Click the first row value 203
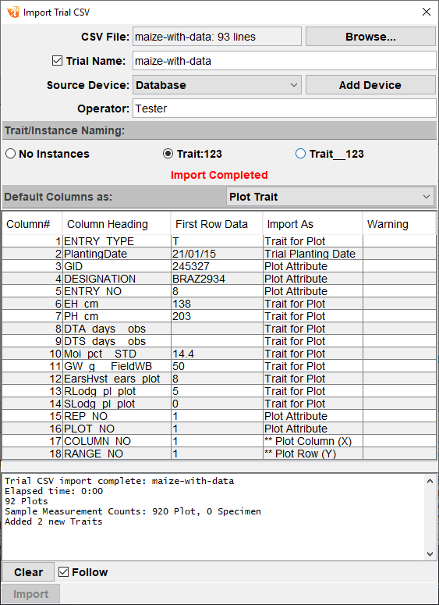439x605 pixels. (x=217, y=316)
